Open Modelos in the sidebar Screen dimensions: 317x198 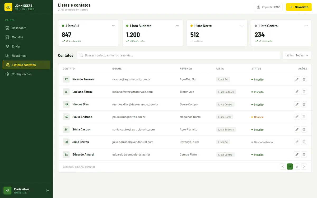(26, 37)
